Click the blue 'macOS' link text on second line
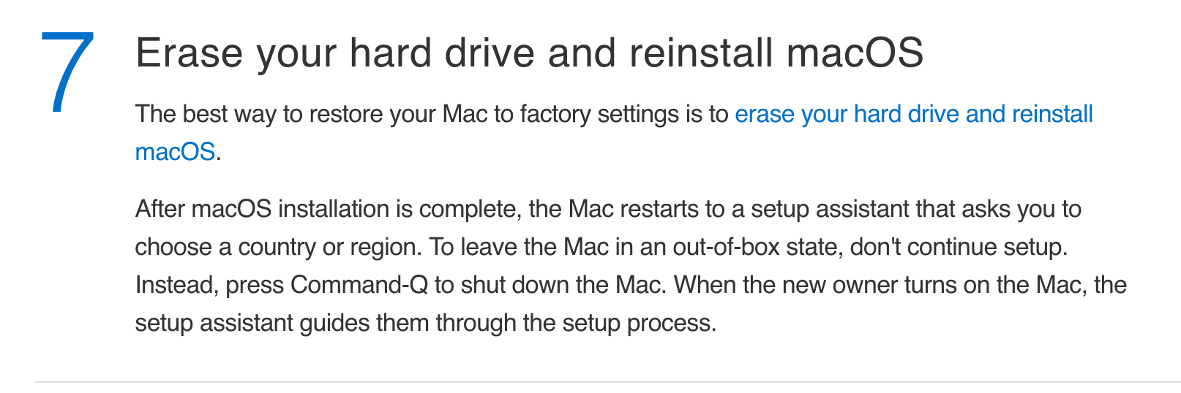 [175, 152]
